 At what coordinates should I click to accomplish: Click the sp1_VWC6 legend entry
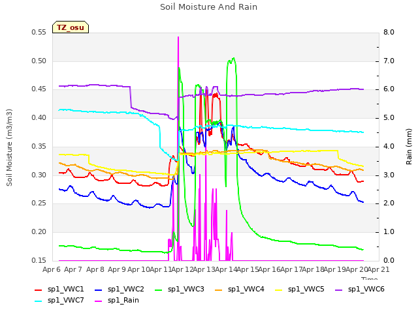pos(360,290)
